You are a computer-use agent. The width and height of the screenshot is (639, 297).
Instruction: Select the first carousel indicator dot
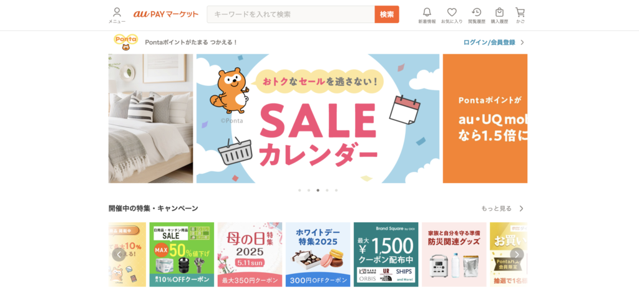click(x=300, y=190)
